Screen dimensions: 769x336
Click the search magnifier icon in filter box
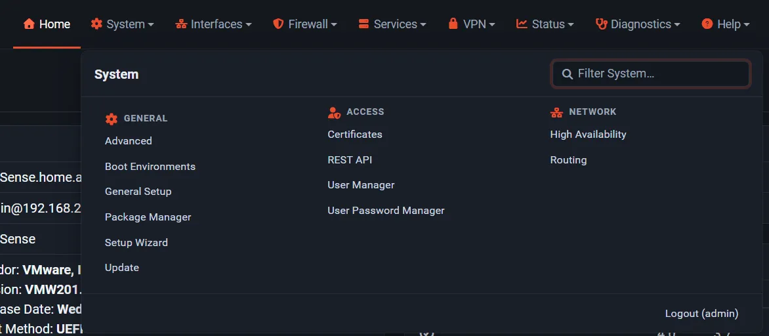point(568,74)
